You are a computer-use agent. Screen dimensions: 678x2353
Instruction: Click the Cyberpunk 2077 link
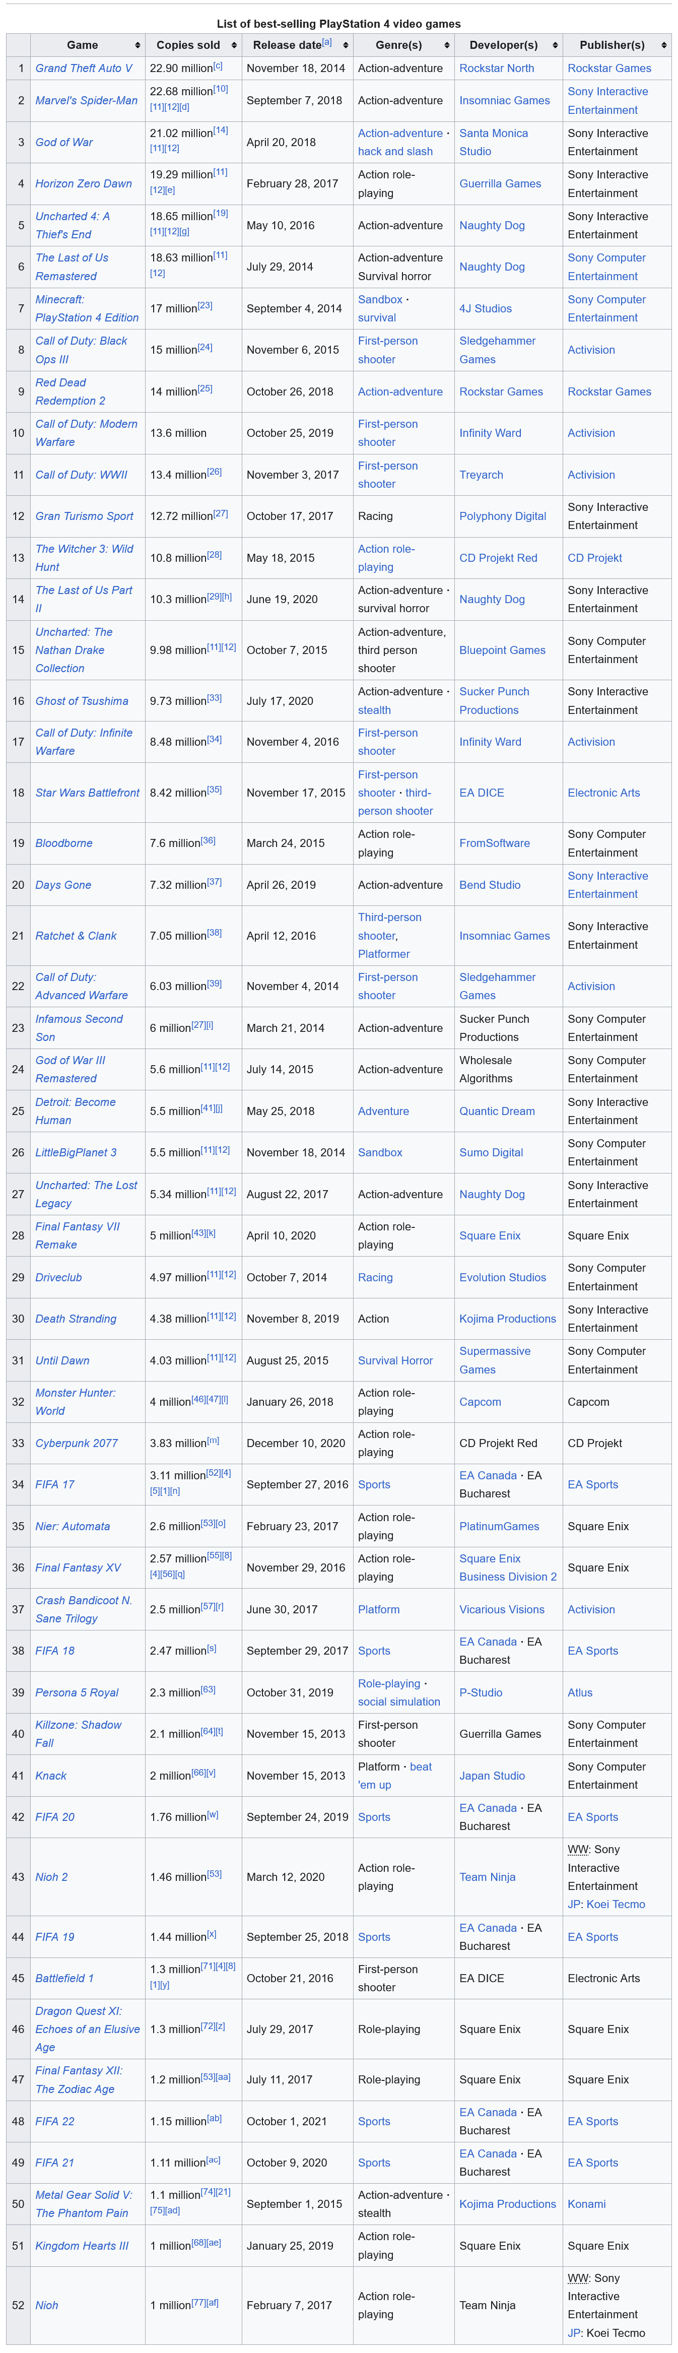[x=77, y=1444]
